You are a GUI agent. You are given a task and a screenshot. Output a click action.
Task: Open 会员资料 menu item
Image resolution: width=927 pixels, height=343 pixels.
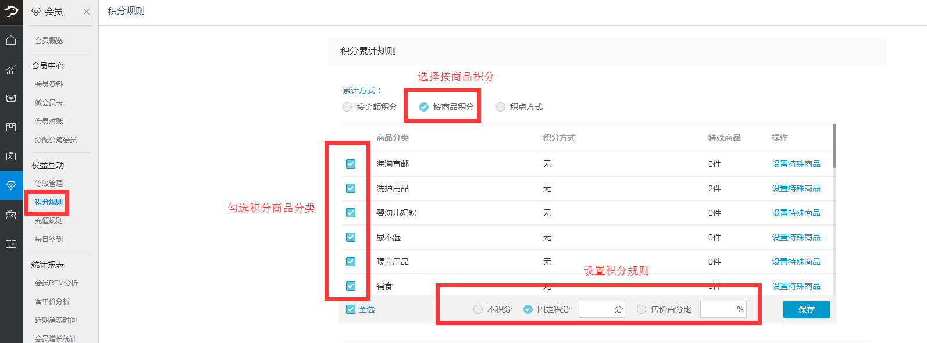pyautogui.click(x=49, y=84)
